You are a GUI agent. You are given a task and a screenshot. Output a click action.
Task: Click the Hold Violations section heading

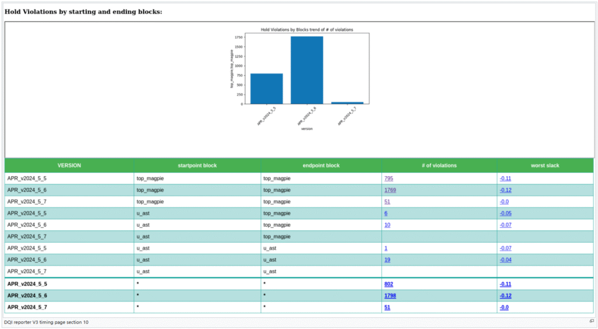84,12
